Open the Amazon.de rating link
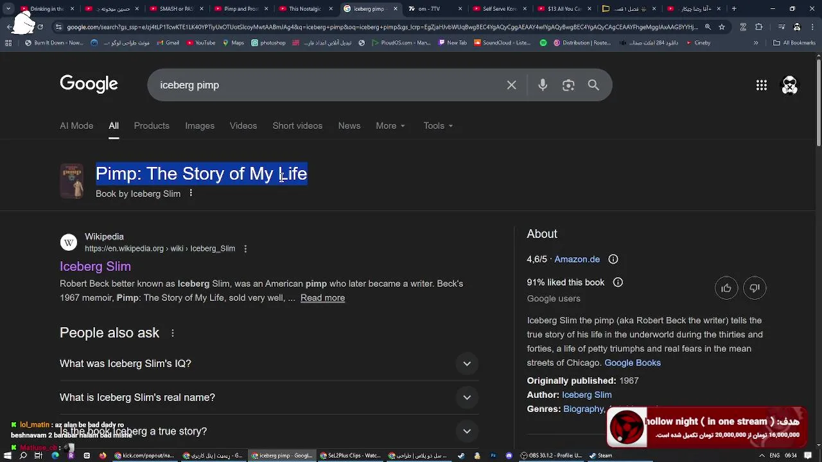The width and height of the screenshot is (822, 462). point(577,259)
